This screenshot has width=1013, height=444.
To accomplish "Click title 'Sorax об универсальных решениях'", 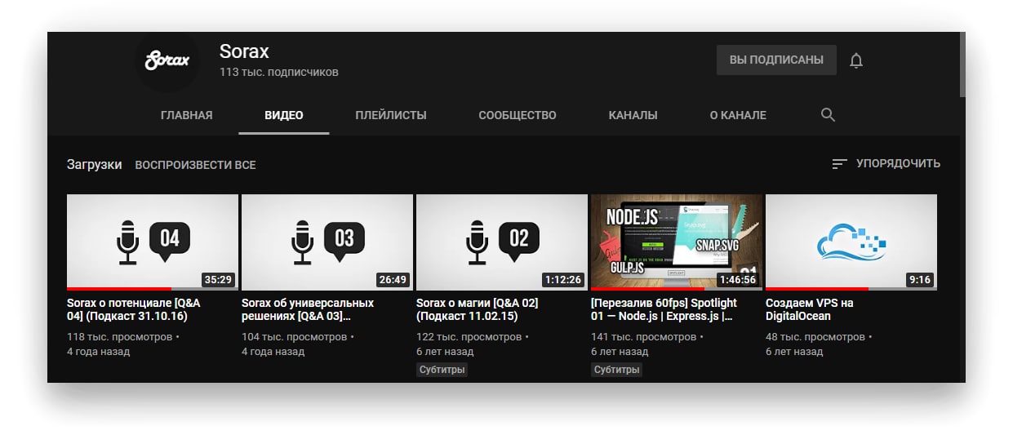I will (x=308, y=309).
